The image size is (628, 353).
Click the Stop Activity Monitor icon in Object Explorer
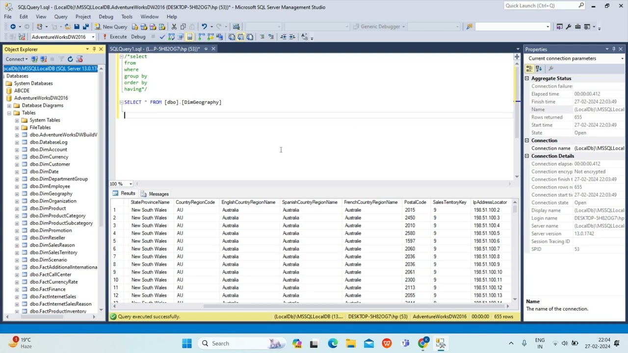tap(79, 59)
